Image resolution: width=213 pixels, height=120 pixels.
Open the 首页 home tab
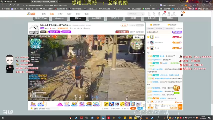coord(44,14)
